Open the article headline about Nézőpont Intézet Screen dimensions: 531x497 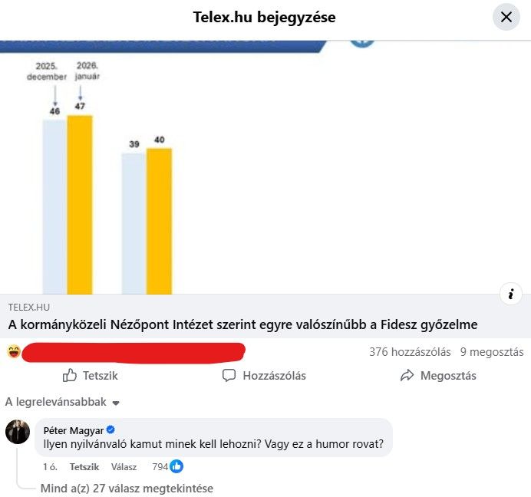tap(242, 324)
